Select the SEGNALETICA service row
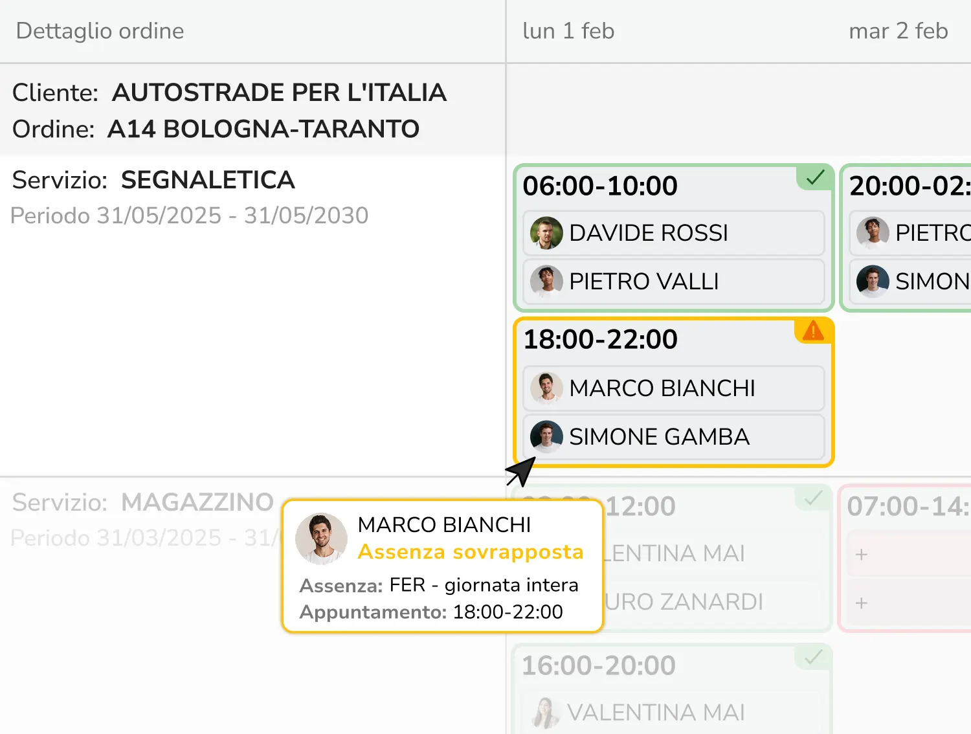The image size is (971, 734). click(x=207, y=180)
